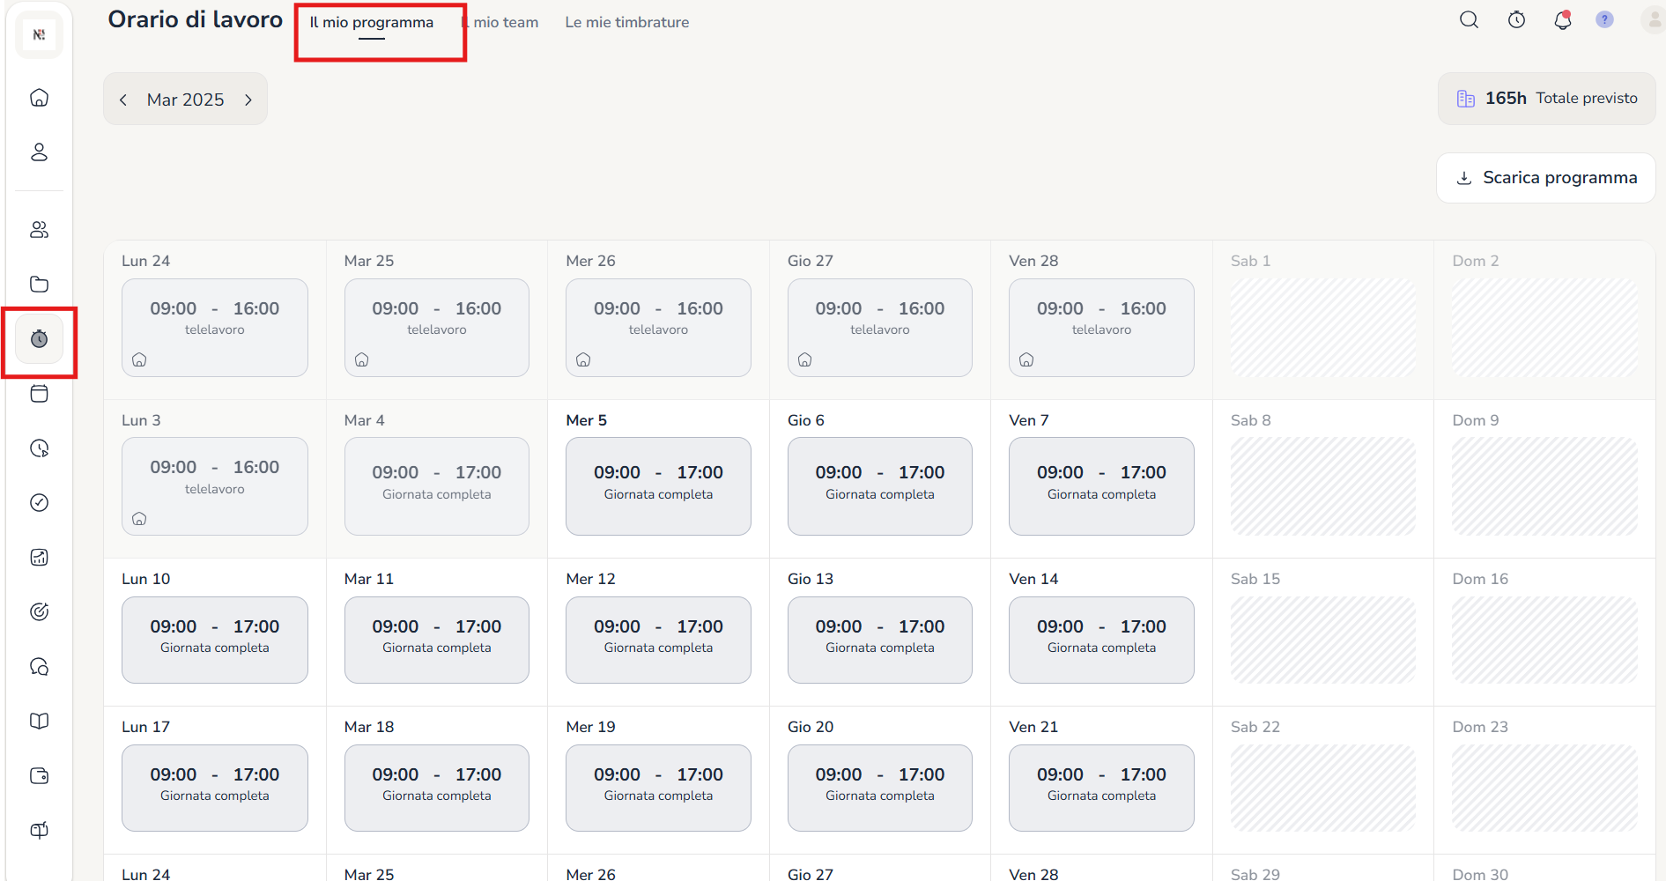
Task: Click the 165h Totale previsto badge
Action: point(1546,99)
